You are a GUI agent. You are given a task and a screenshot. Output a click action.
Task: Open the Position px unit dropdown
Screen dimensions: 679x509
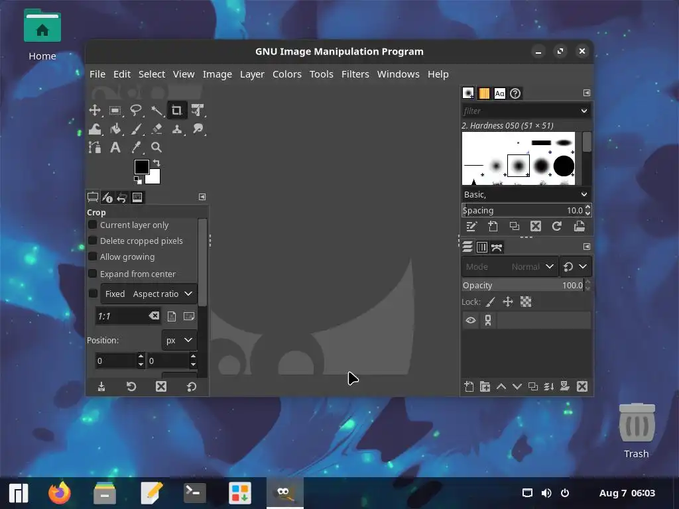point(179,340)
